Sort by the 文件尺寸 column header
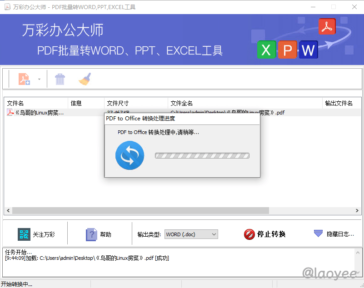Screen dimensions: 364x288 point(136,103)
